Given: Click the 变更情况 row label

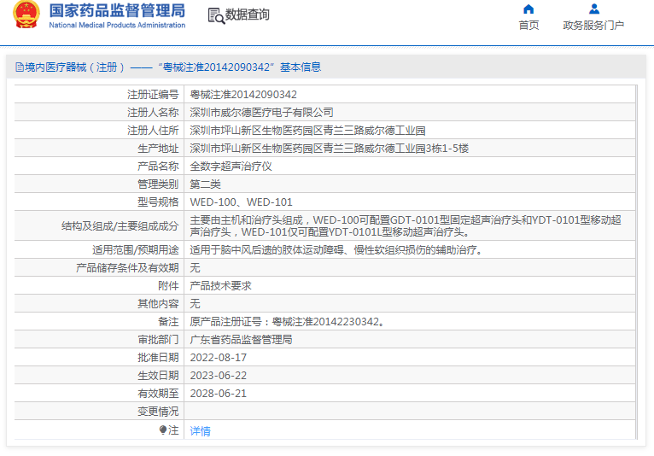Looking at the screenshot, I should (x=158, y=412).
